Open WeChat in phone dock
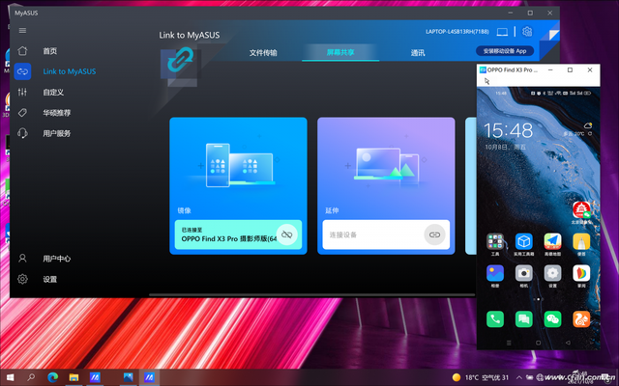The image size is (619, 386). tap(552, 319)
